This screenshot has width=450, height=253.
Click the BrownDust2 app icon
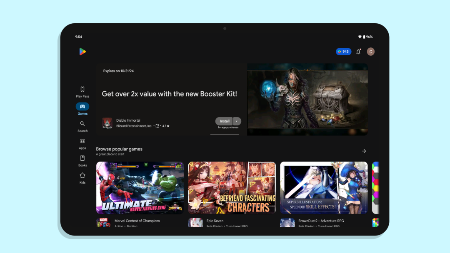(x=287, y=222)
